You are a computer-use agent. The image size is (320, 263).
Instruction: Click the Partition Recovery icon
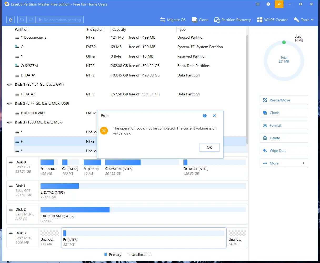(x=217, y=20)
